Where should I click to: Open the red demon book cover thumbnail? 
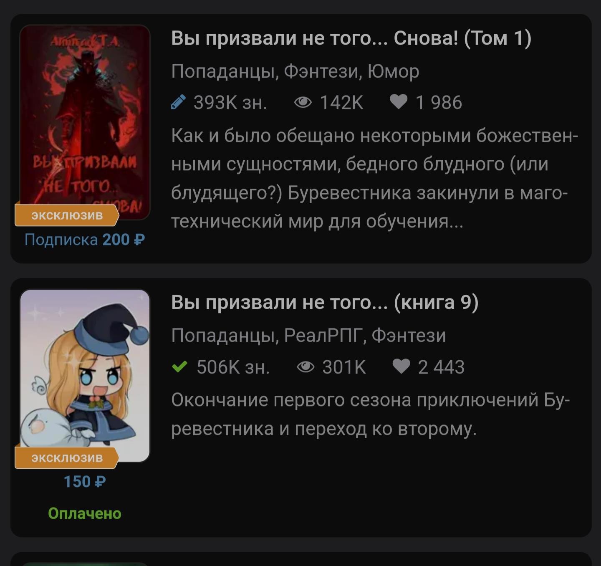coord(85,122)
